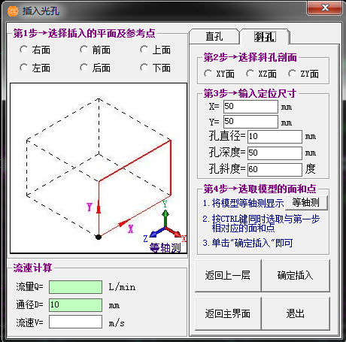Select the 下面 plane radio button
The width and height of the screenshot is (346, 342).
(155, 68)
